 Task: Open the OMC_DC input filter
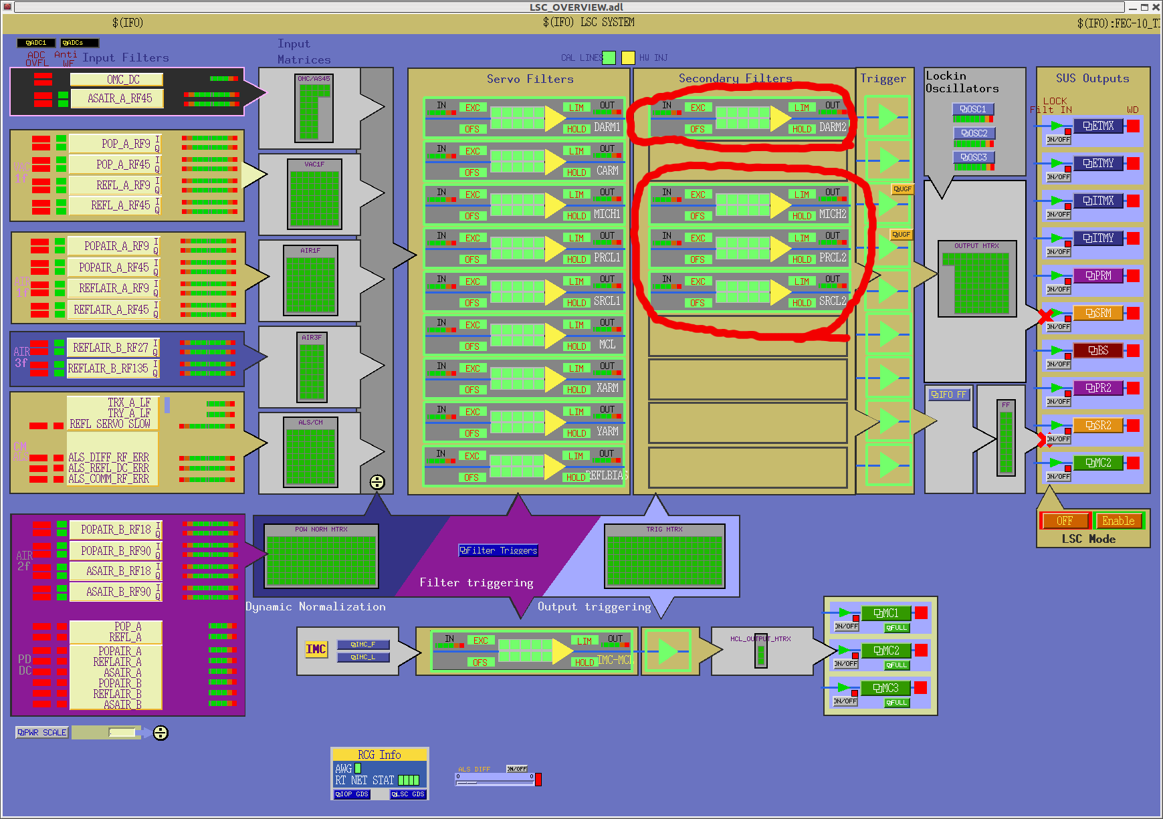[x=116, y=80]
